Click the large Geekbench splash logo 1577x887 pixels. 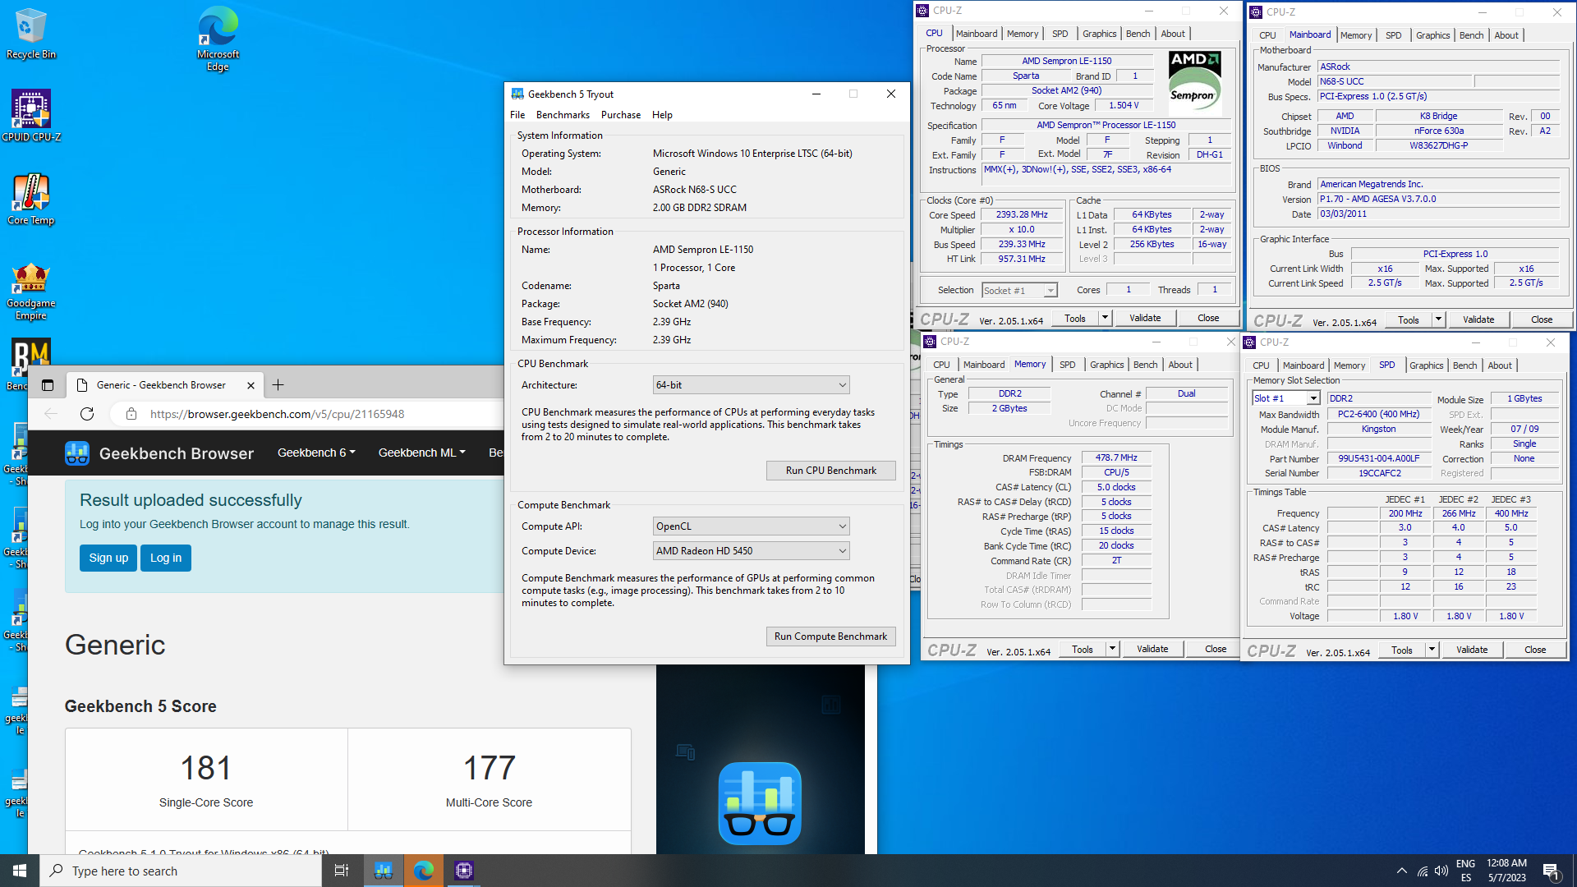pyautogui.click(x=760, y=803)
